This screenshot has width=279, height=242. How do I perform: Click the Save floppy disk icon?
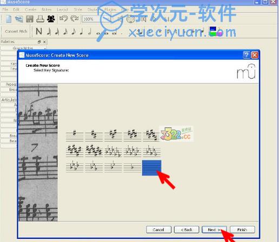tap(30, 19)
